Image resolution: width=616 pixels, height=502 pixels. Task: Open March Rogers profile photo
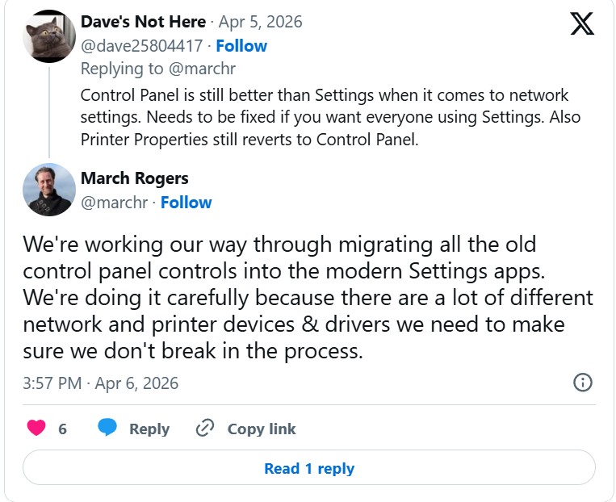[x=49, y=190]
